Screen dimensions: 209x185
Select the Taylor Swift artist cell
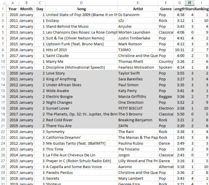coord(138,73)
